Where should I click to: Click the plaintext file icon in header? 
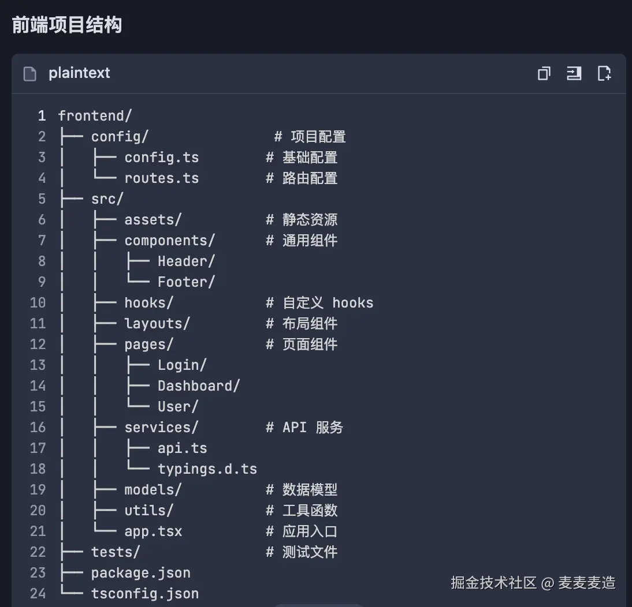[29, 73]
